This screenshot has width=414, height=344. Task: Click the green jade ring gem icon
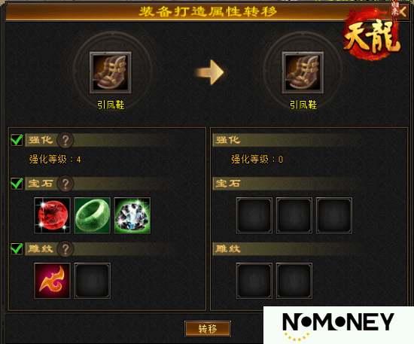point(92,215)
